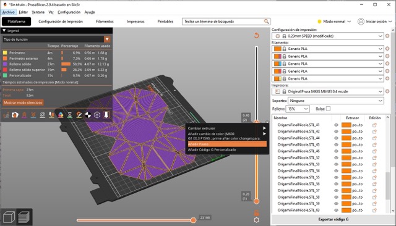The height and width of the screenshot is (226, 396).
Task: Switch to Filamentos tab
Action: (105, 22)
